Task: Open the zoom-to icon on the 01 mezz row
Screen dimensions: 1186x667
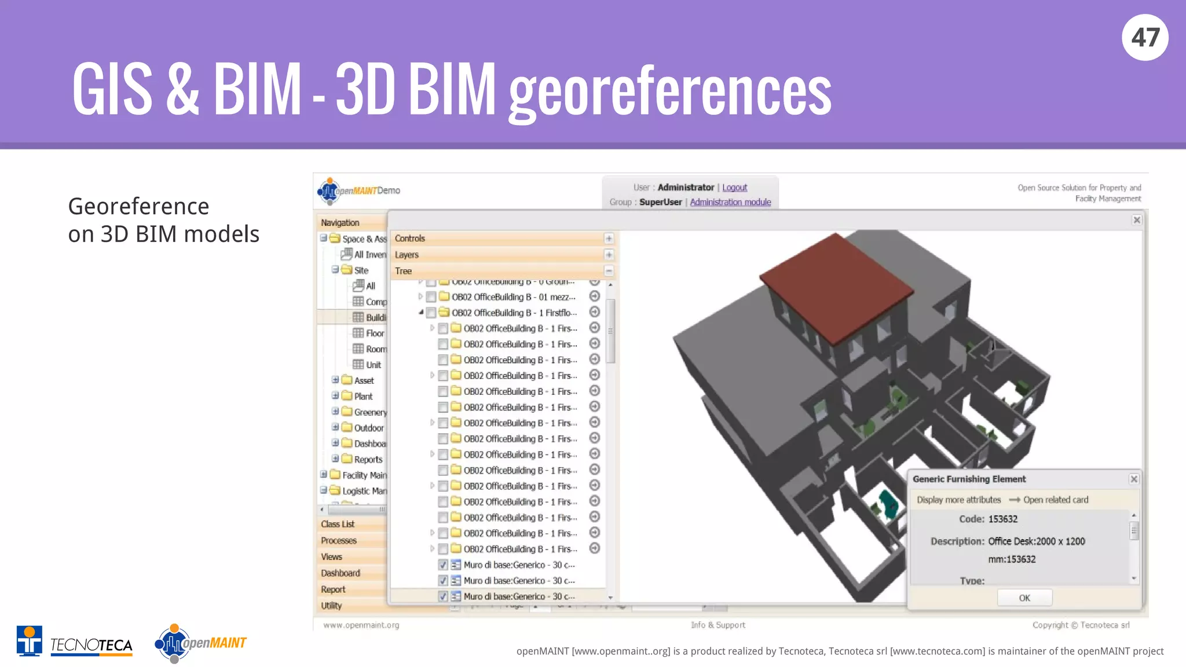Action: (594, 296)
